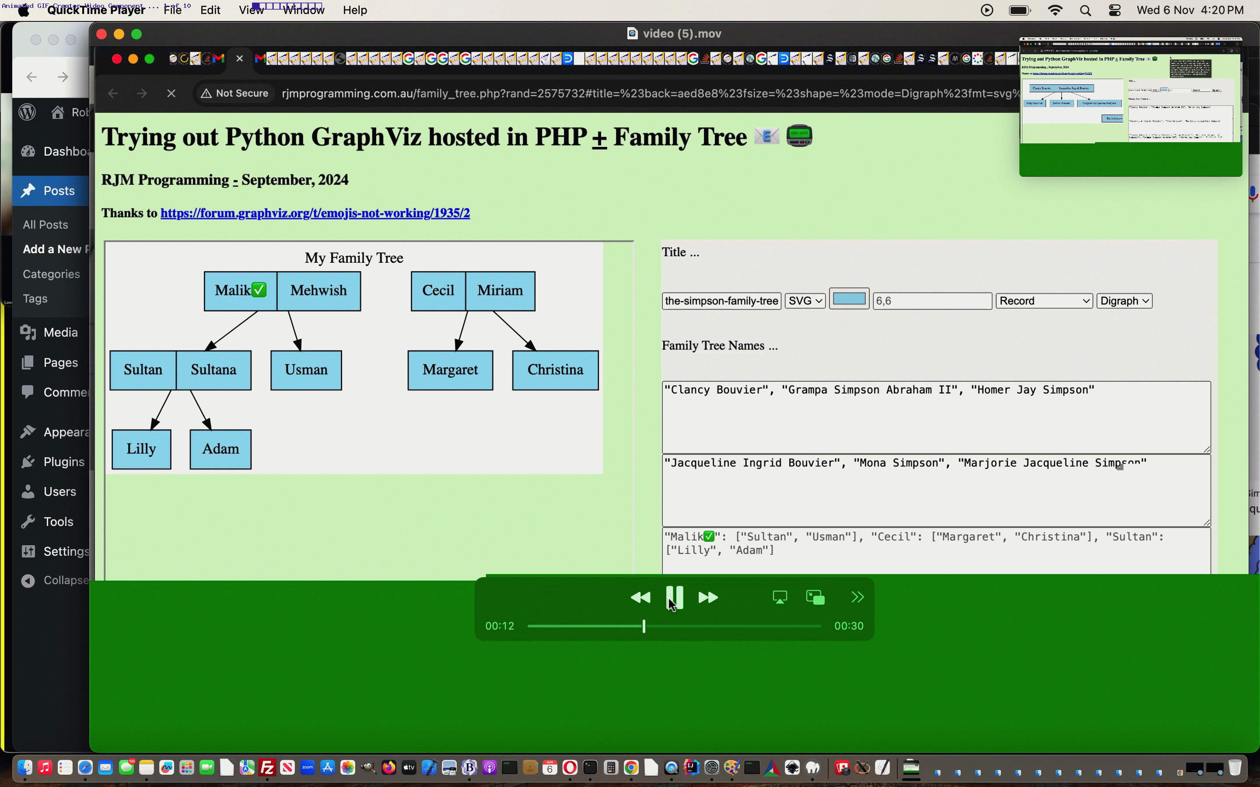Click the pager emoji icon beside heading
The image size is (1260, 787).
pos(799,136)
